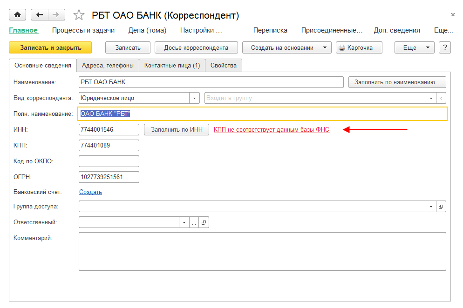Expand Группа доступа dropdown
This screenshot has width=463, height=308.
point(431,207)
